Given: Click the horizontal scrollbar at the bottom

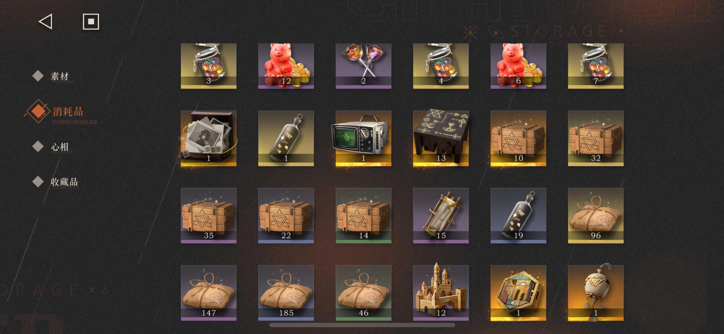Looking at the screenshot, I should [362, 325].
